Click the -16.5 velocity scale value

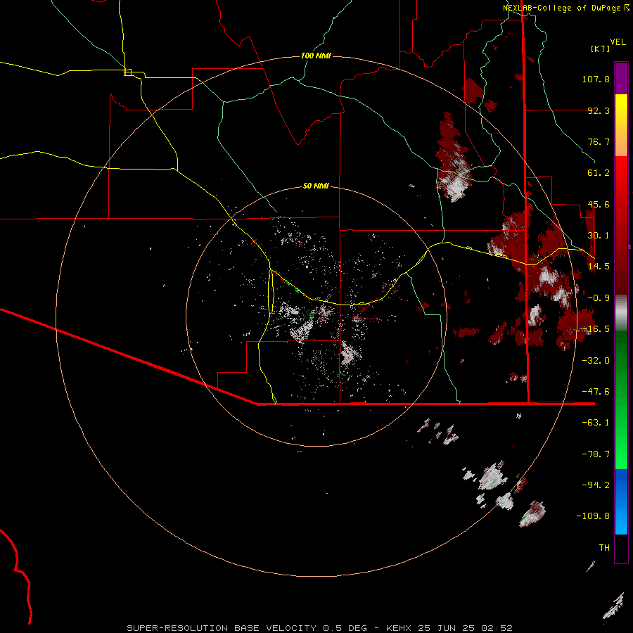pos(596,329)
